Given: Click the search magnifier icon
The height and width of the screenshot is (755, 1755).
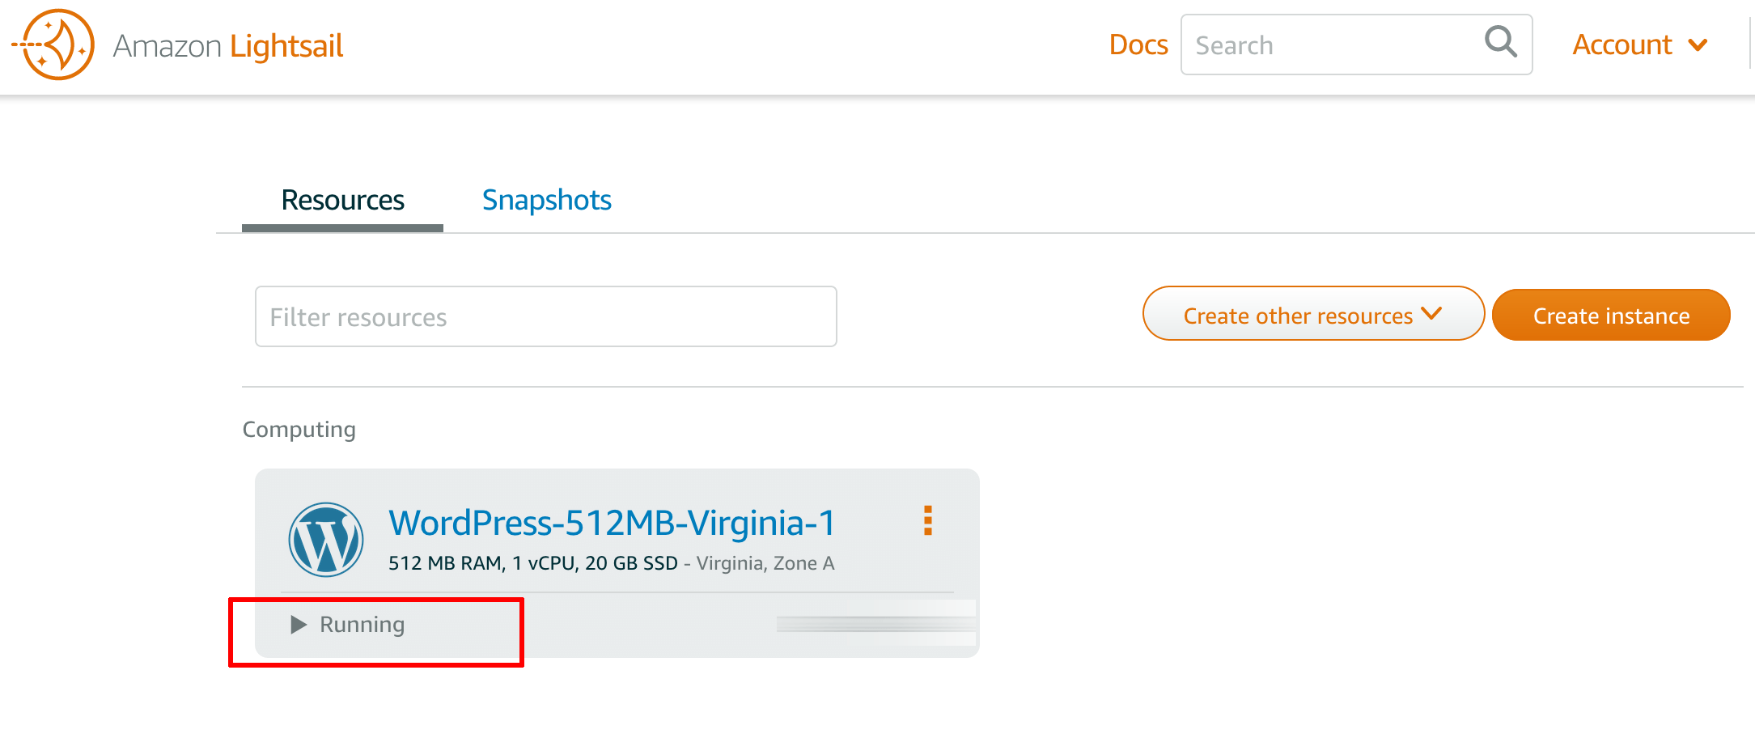Looking at the screenshot, I should [x=1501, y=41].
